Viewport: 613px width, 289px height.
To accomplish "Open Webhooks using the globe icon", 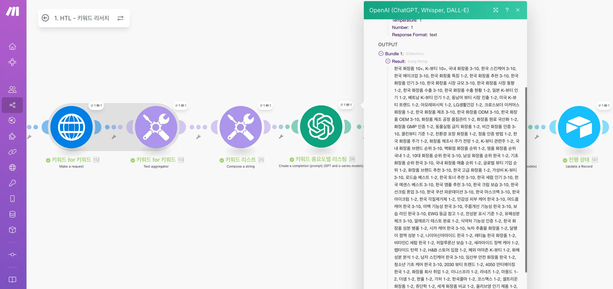I will pos(12,167).
